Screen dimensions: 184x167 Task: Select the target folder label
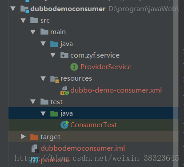[51, 137]
